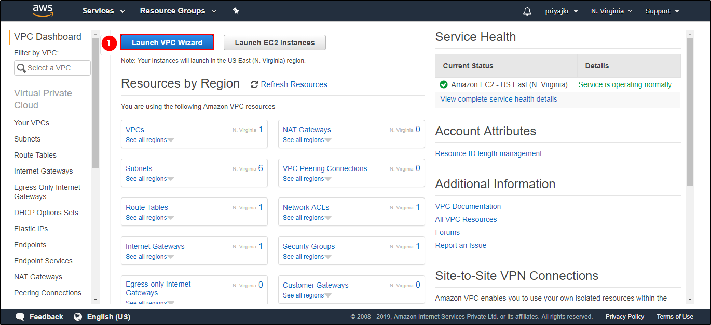This screenshot has height=325, width=711.
Task: Open the VPC Documentation link
Action: point(468,206)
